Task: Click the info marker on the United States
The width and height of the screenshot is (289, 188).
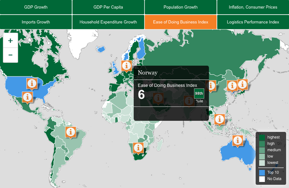Action: pos(32,83)
